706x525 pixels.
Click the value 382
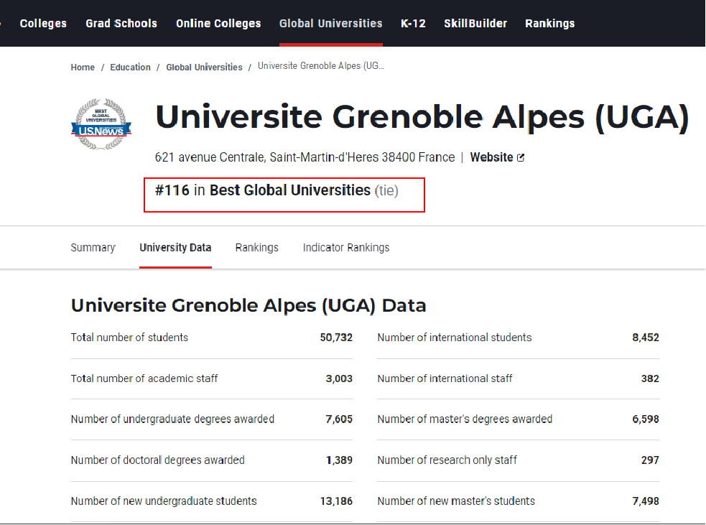pyautogui.click(x=650, y=378)
